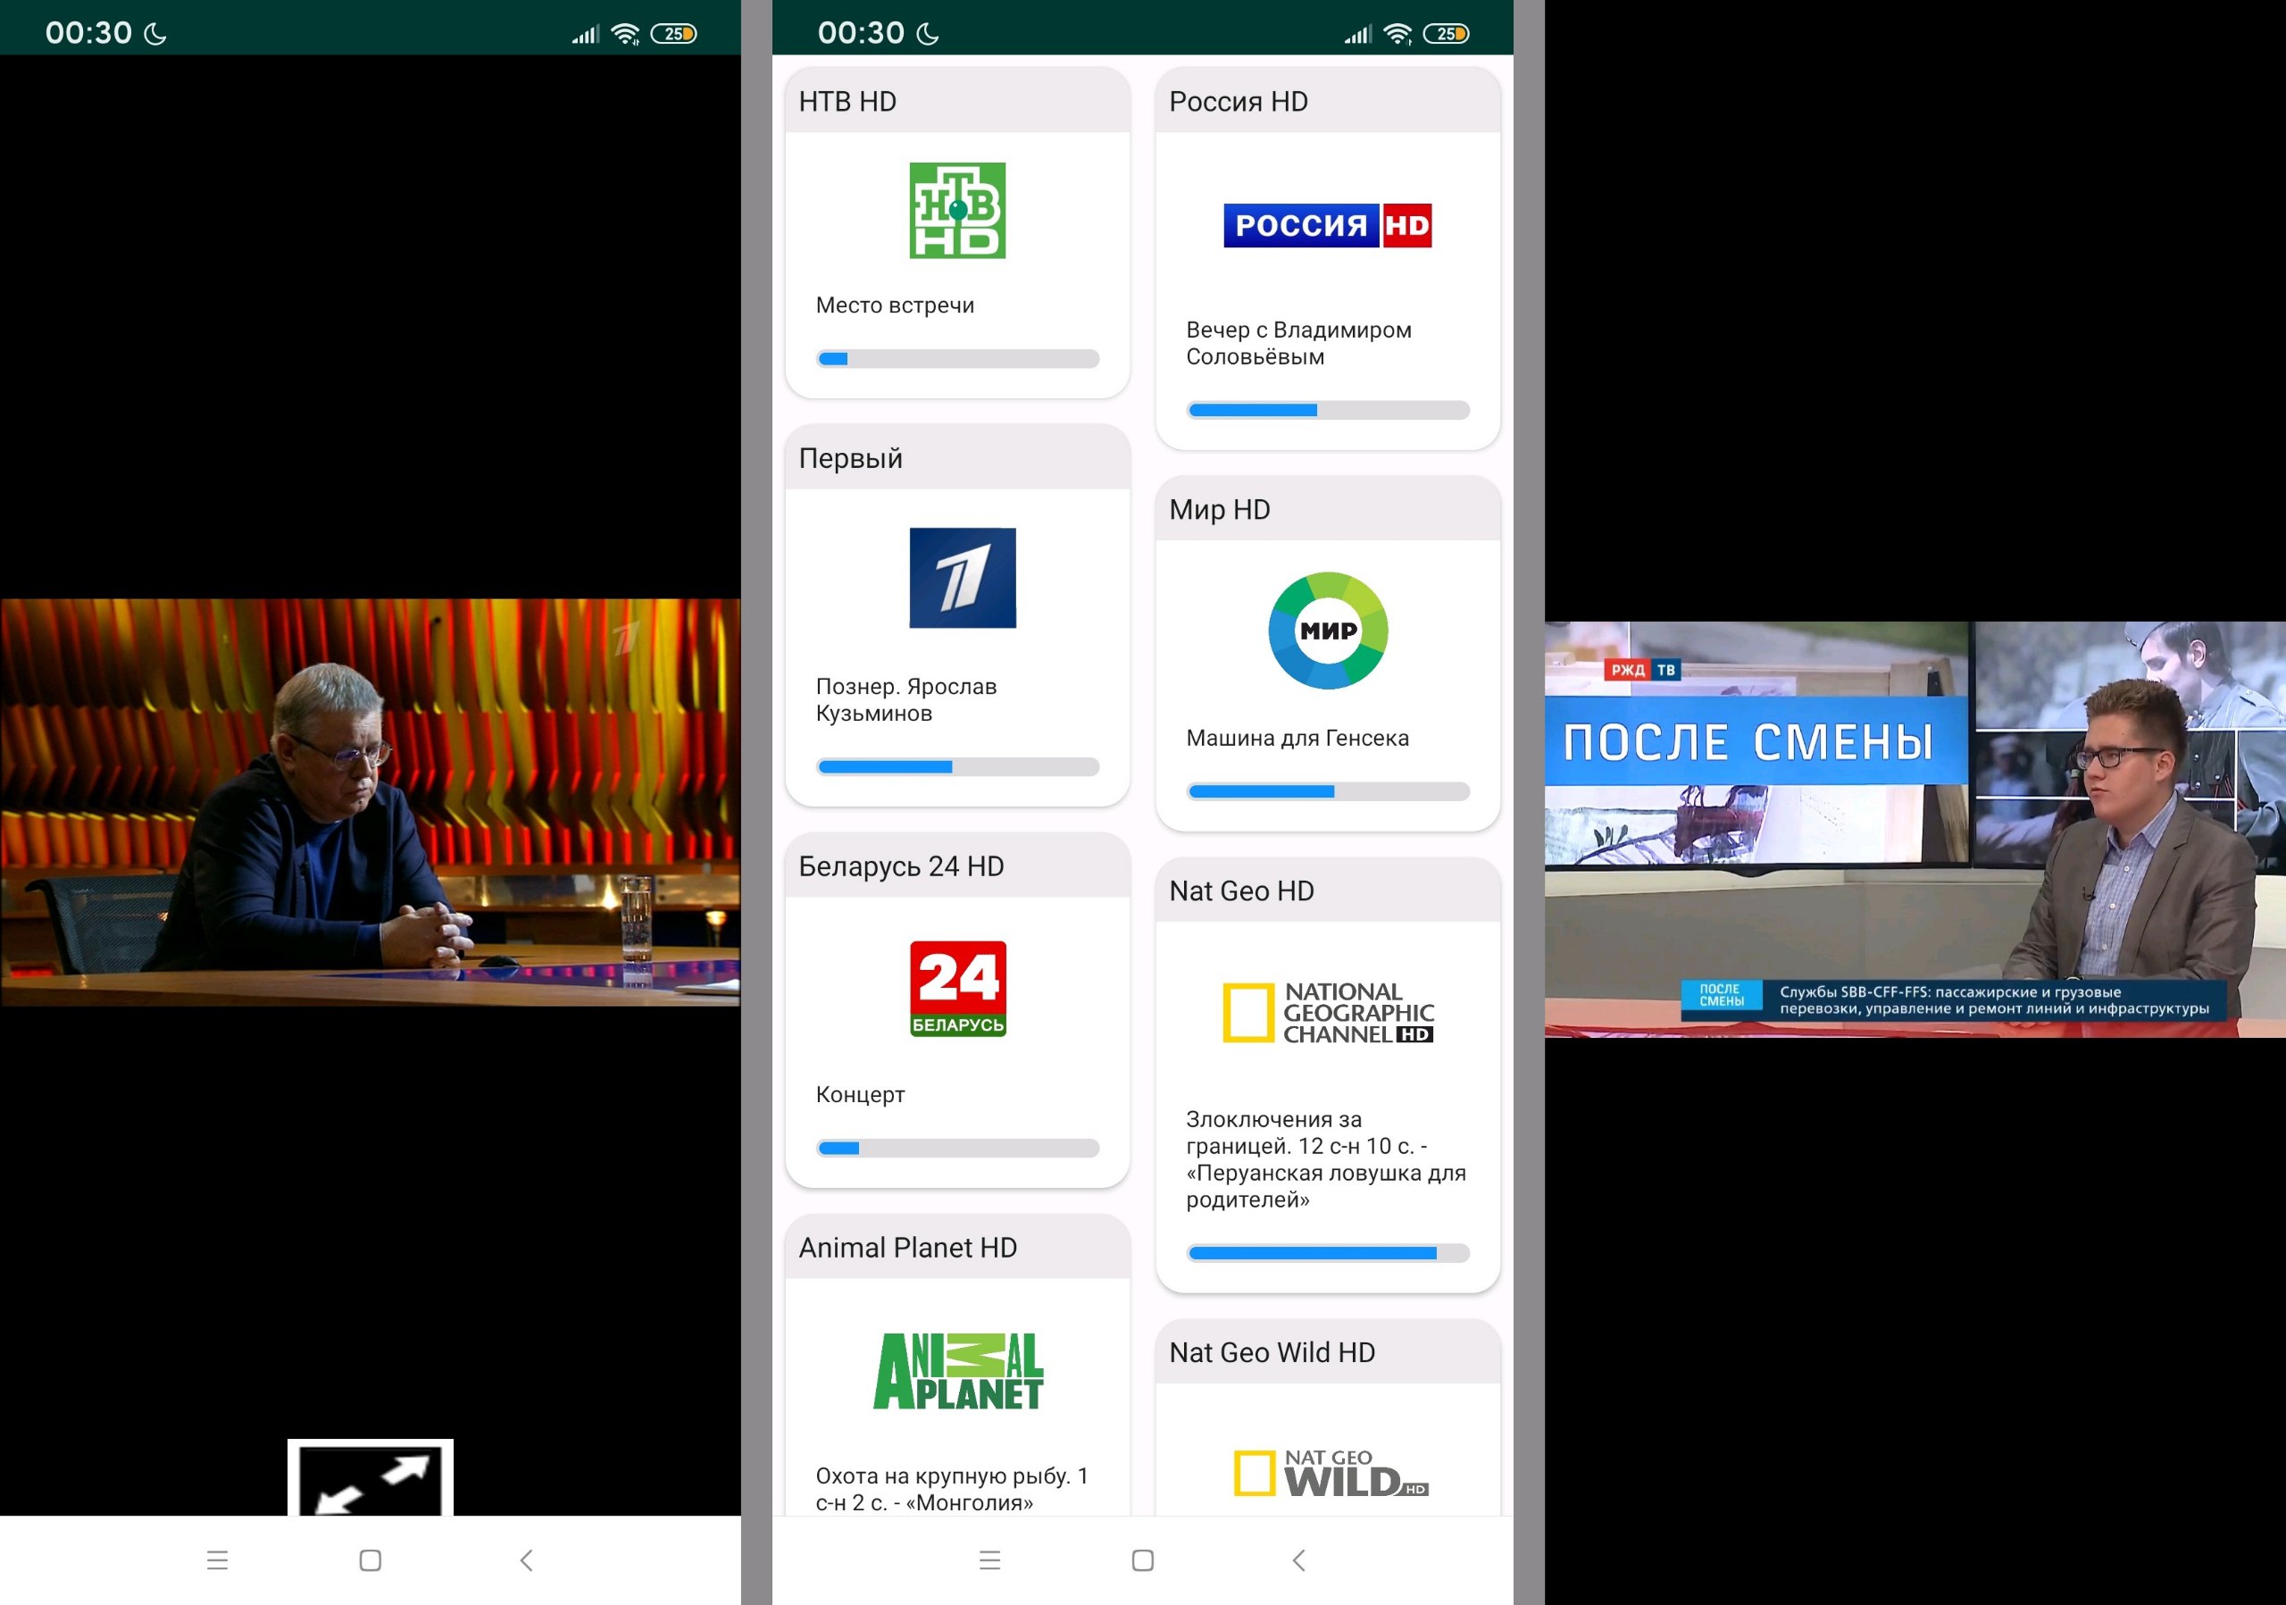Tap the back arrow in left phone
This screenshot has width=2286, height=1605.
tap(527, 1560)
